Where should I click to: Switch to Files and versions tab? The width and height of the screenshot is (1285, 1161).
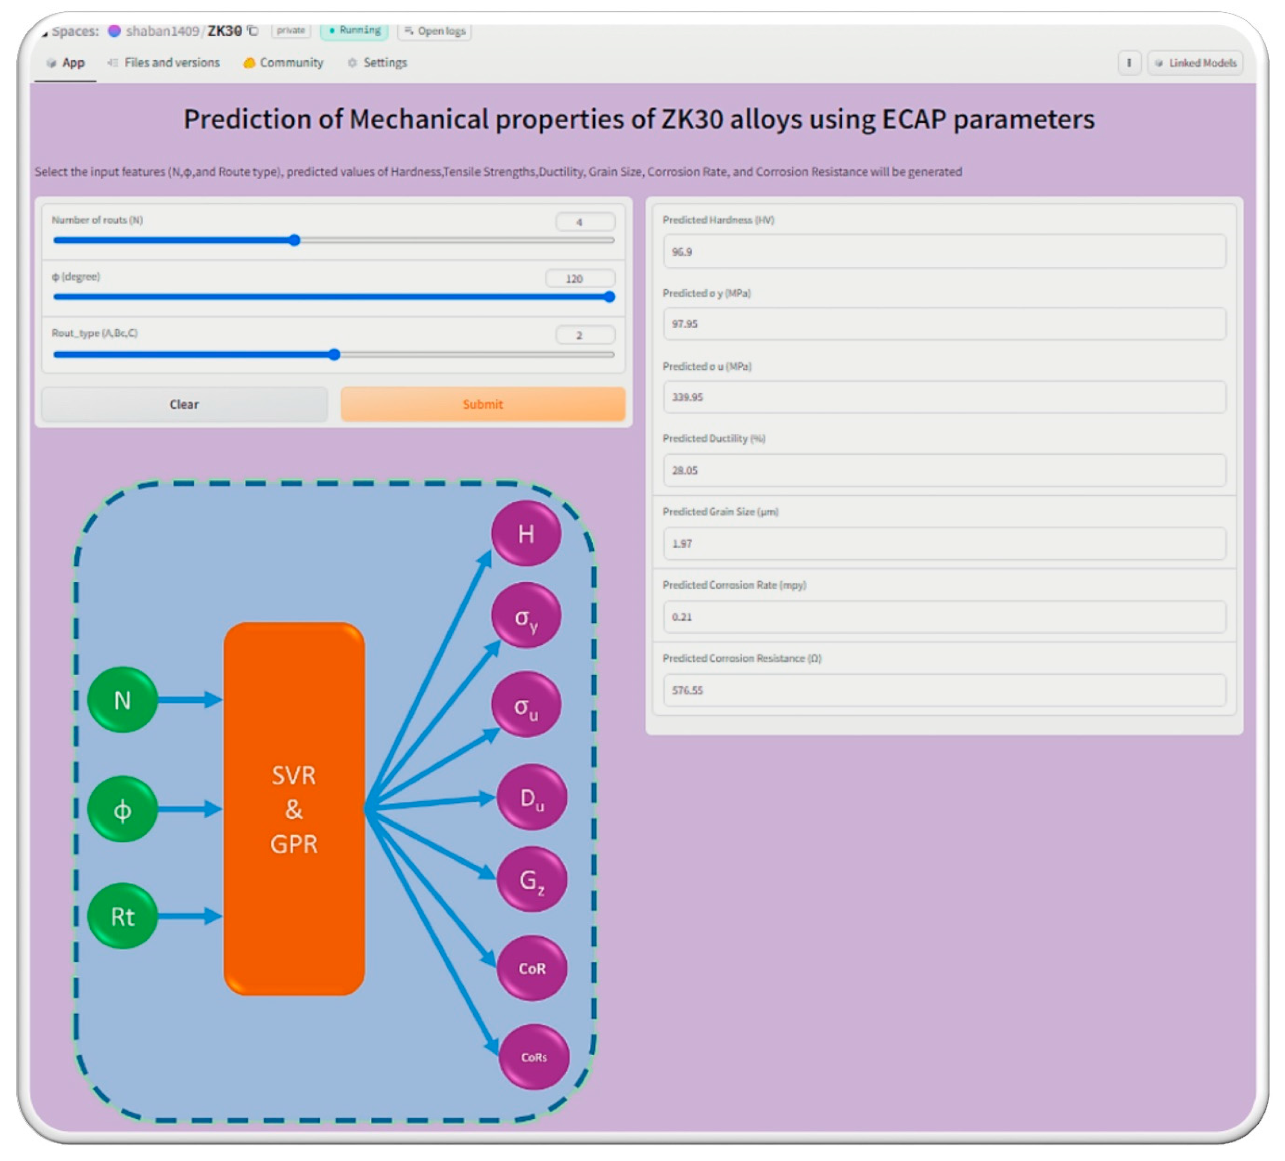click(x=172, y=63)
